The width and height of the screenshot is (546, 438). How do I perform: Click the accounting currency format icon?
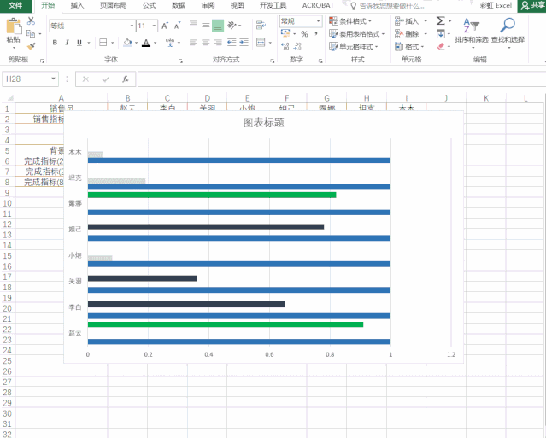coord(285,34)
